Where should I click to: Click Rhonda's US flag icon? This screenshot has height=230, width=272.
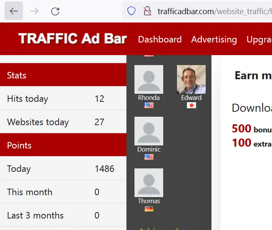(149, 105)
